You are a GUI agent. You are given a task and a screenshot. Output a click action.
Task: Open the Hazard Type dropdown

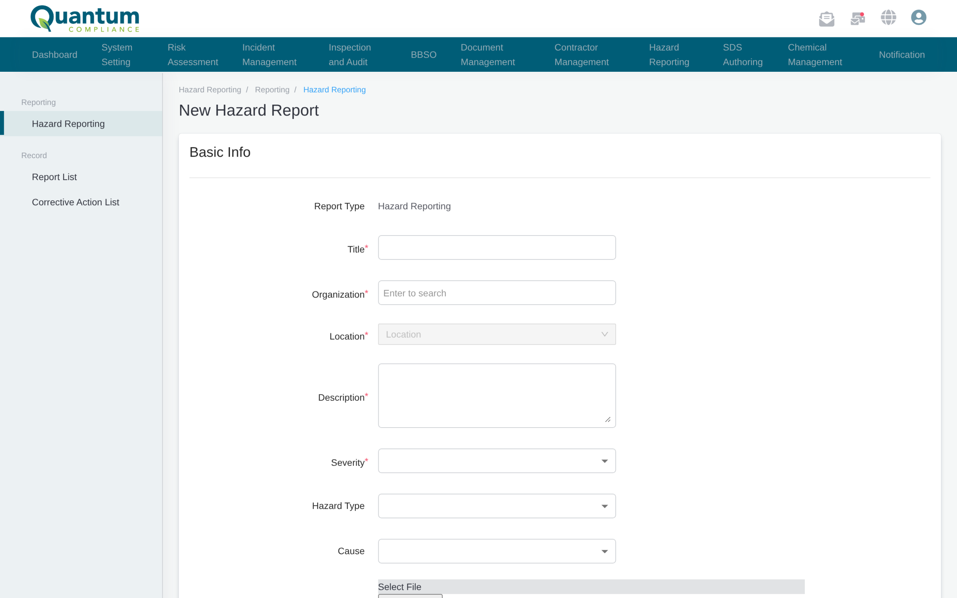[497, 506]
